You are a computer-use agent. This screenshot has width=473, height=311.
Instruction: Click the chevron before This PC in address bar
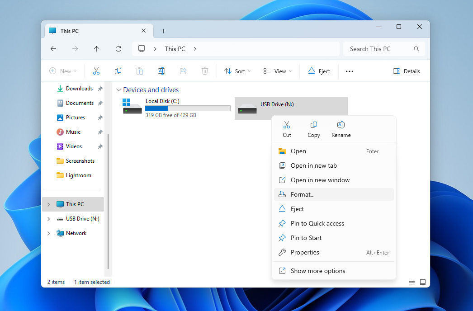point(155,49)
